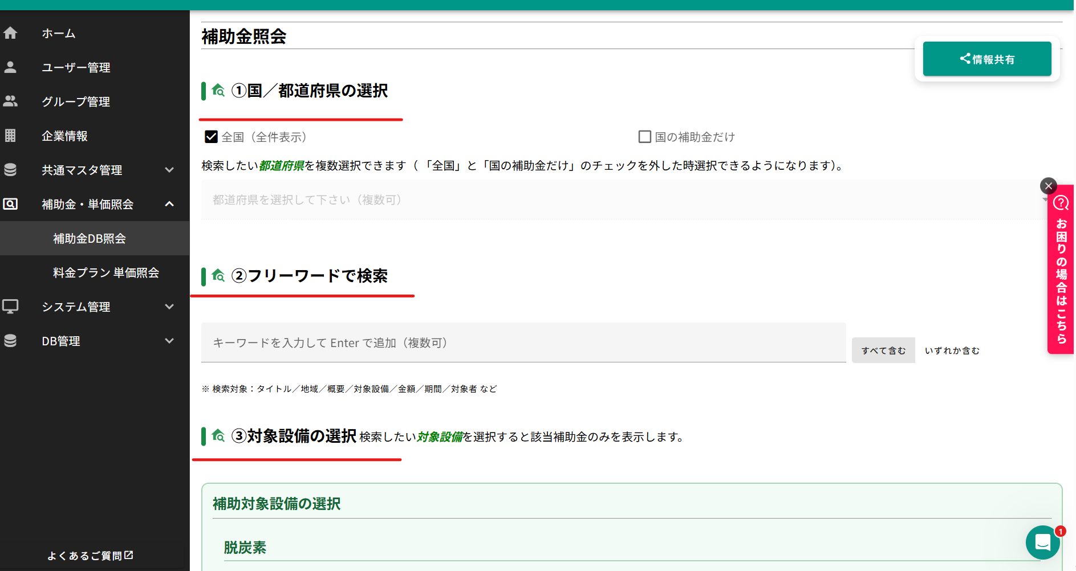The height and width of the screenshot is (571, 1076).
Task: Expand the 共通マスタ管理 menu chevron
Action: point(169,170)
